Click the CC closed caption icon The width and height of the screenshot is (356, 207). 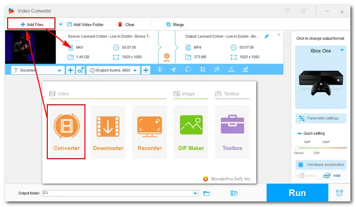pyautogui.click(x=80, y=70)
